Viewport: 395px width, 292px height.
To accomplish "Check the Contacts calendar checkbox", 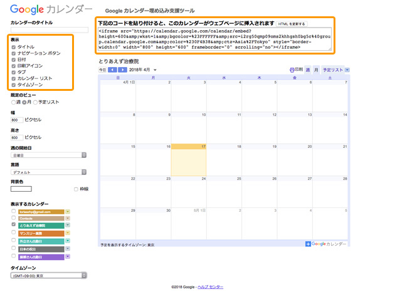I will (x=14, y=217).
